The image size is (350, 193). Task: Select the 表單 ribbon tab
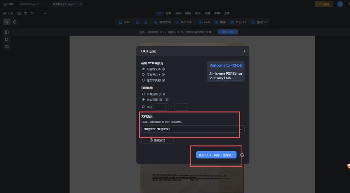pos(217,14)
